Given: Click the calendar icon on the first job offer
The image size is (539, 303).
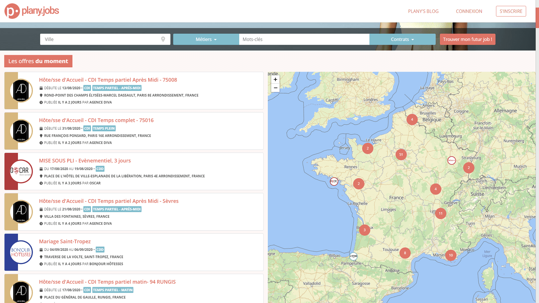Looking at the screenshot, I should click(x=41, y=88).
